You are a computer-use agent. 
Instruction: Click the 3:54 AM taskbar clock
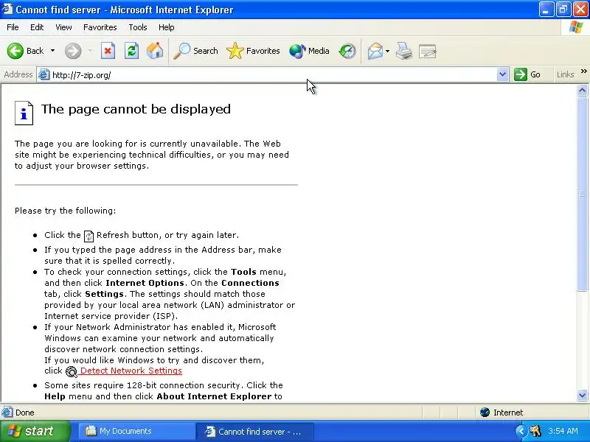tap(563, 431)
